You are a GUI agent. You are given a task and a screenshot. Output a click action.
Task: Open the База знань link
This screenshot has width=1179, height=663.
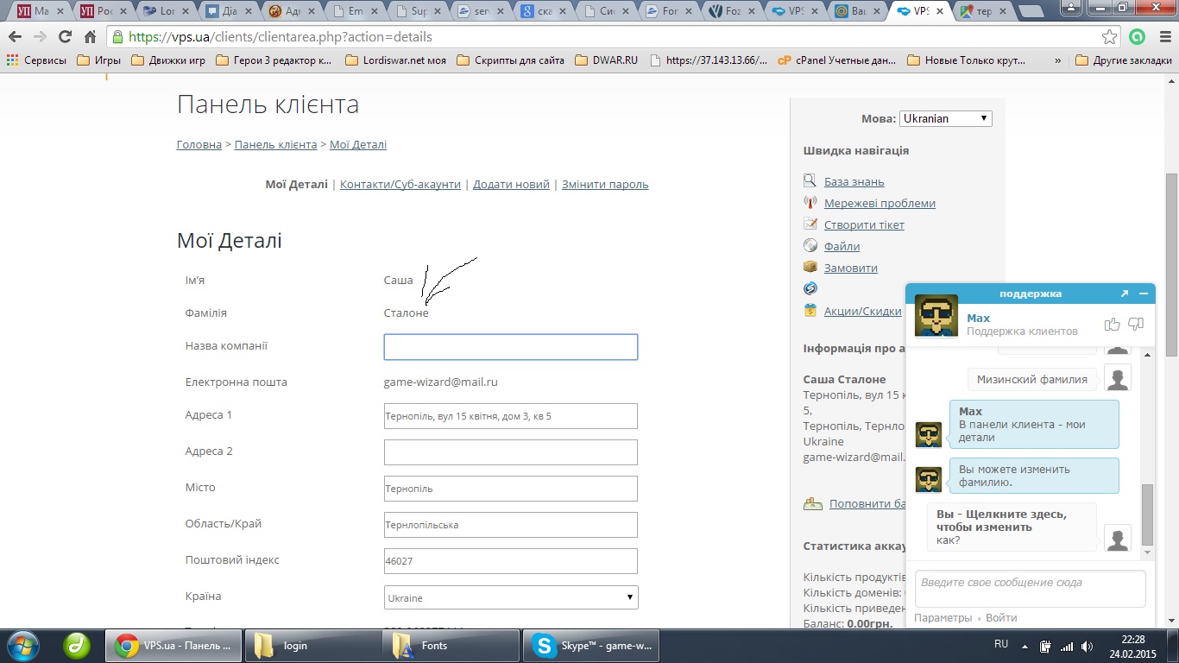(x=854, y=182)
